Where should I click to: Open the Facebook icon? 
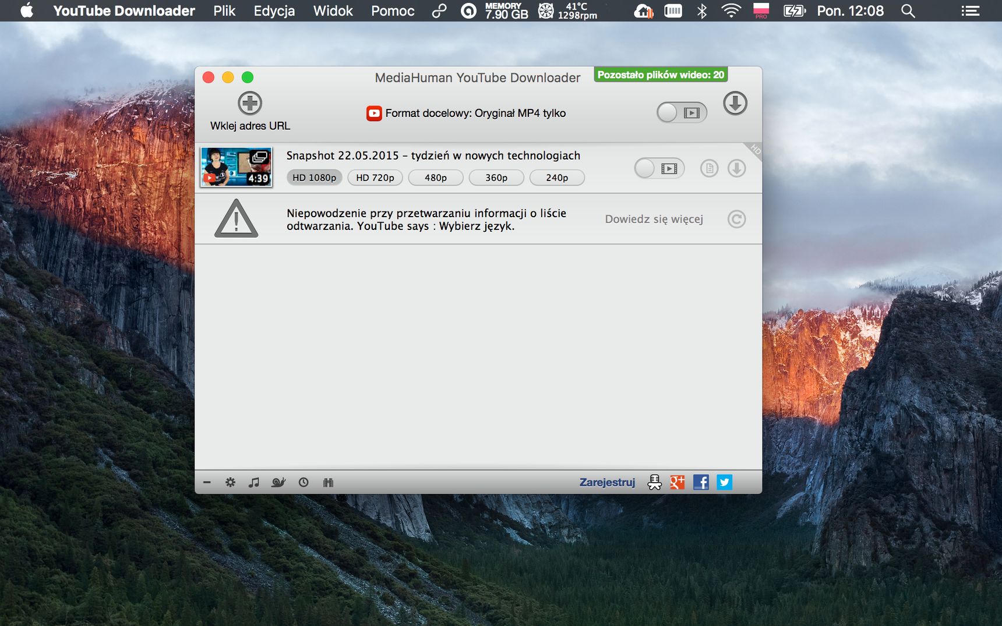[701, 482]
